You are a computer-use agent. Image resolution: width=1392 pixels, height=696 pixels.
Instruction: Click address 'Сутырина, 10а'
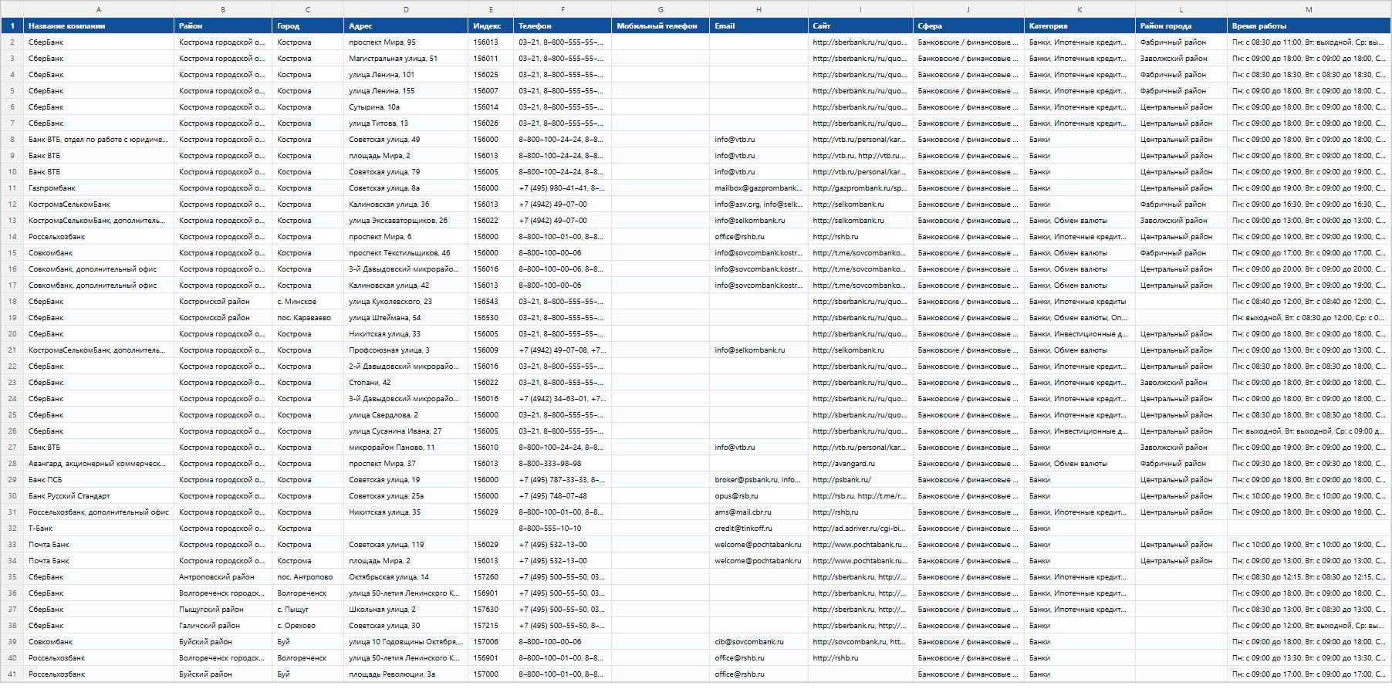coord(406,107)
